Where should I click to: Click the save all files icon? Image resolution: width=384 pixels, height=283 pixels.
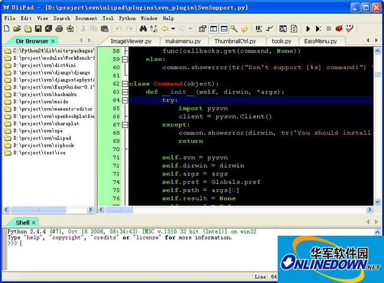coord(48,29)
